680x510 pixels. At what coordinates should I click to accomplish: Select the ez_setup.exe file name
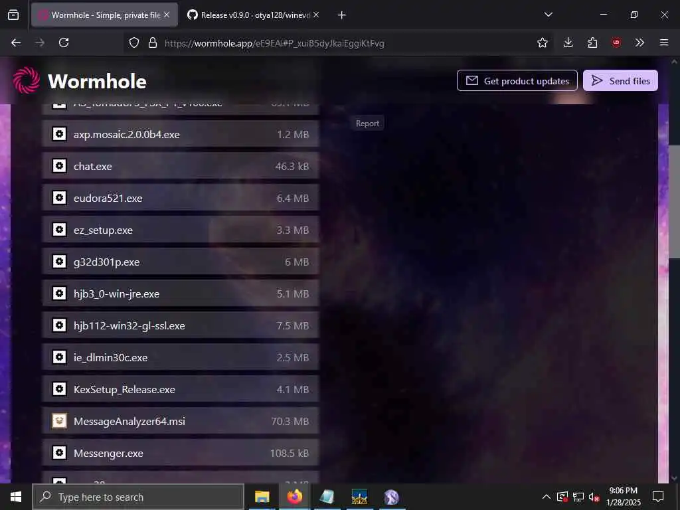coord(103,230)
